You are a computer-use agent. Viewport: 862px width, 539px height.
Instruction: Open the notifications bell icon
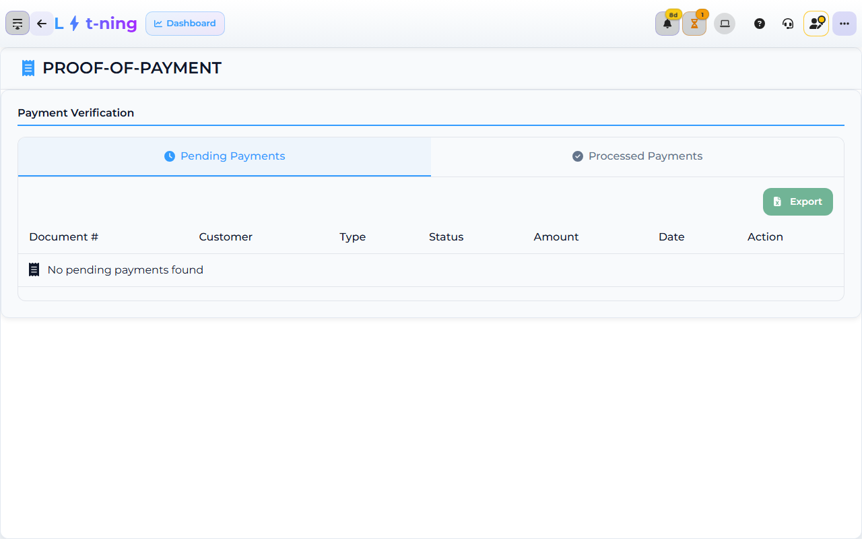(x=667, y=24)
